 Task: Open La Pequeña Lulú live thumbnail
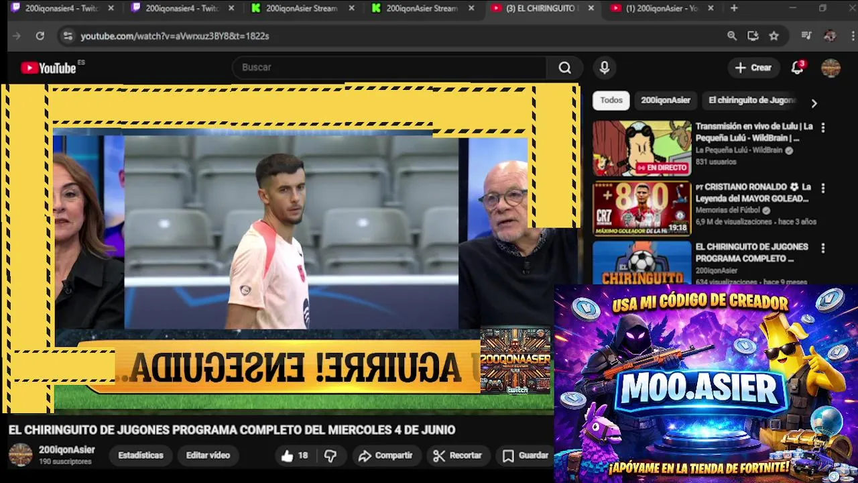(641, 148)
